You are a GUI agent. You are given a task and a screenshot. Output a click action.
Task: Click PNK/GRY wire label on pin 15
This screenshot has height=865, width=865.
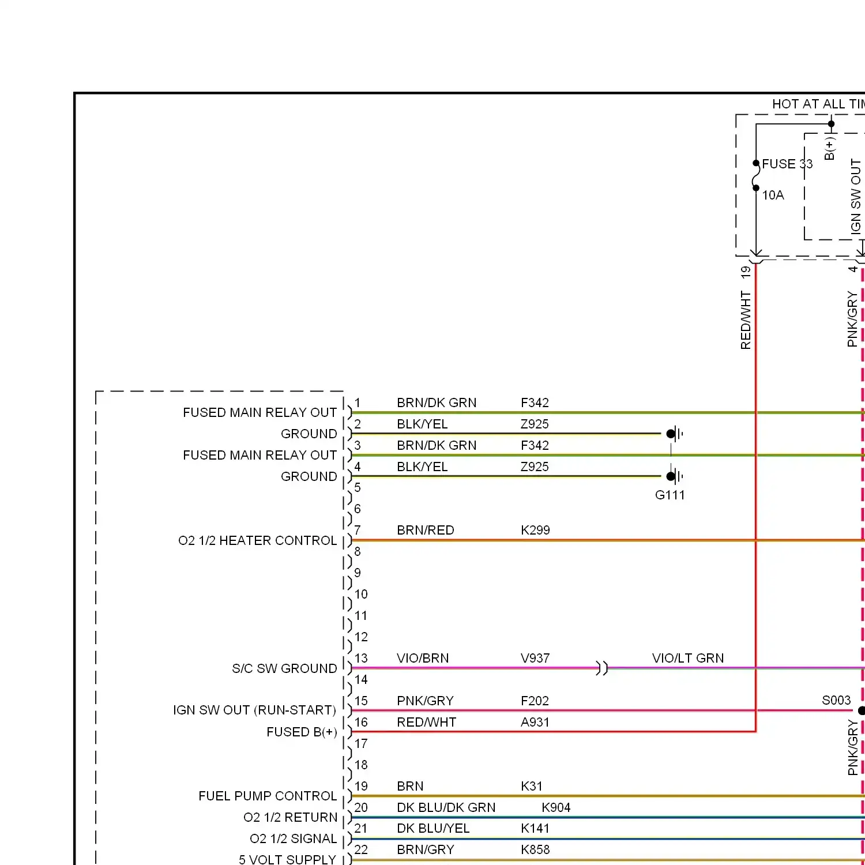[x=425, y=701]
